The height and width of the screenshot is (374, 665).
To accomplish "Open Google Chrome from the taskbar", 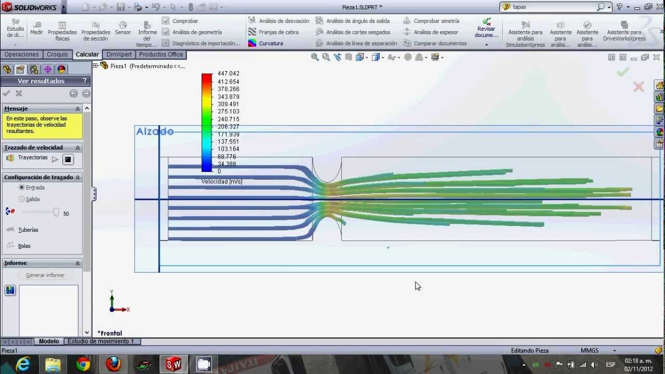I will 83,365.
